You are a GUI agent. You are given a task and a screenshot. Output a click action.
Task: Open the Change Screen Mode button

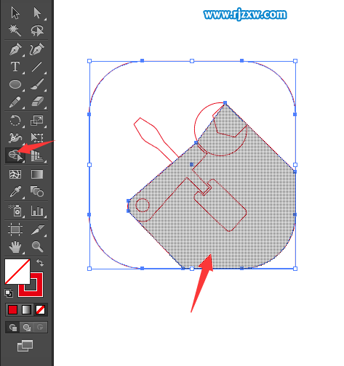[25, 346]
